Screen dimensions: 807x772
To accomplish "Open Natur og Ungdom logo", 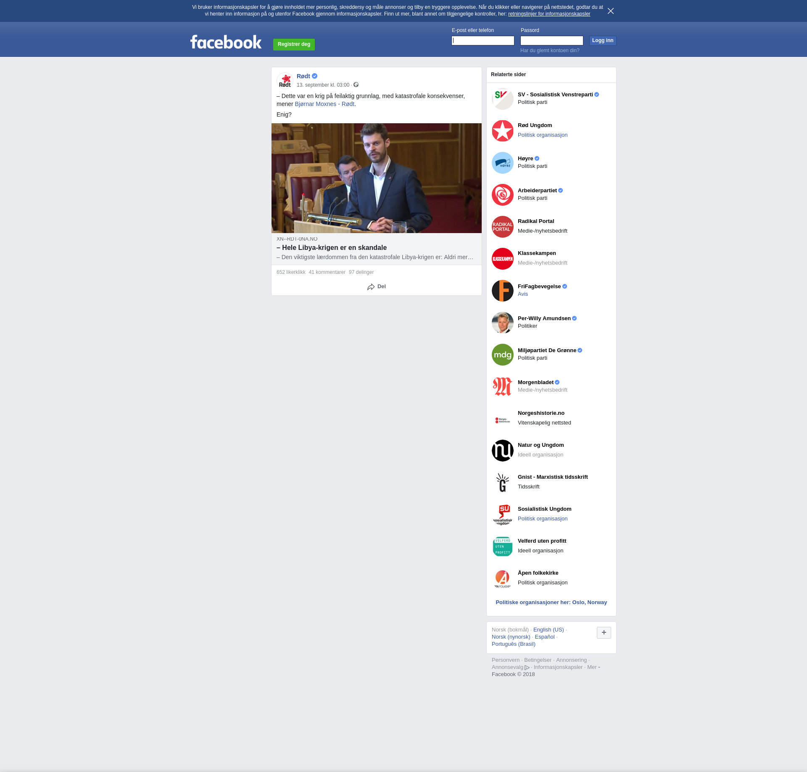I will [x=503, y=451].
